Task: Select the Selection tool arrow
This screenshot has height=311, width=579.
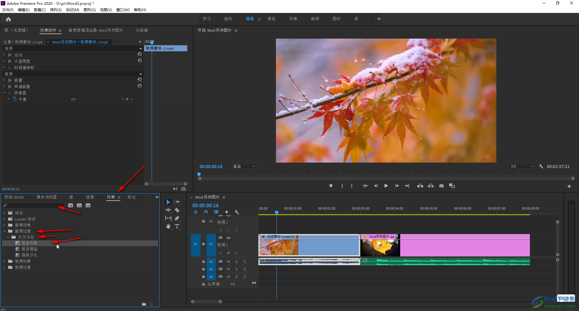Action: click(x=168, y=202)
